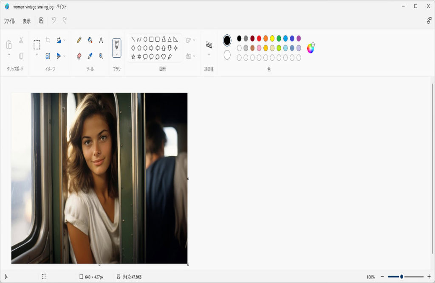This screenshot has height=283, width=435.
Task: Select the Magnifier tool
Action: pyautogui.click(x=101, y=56)
